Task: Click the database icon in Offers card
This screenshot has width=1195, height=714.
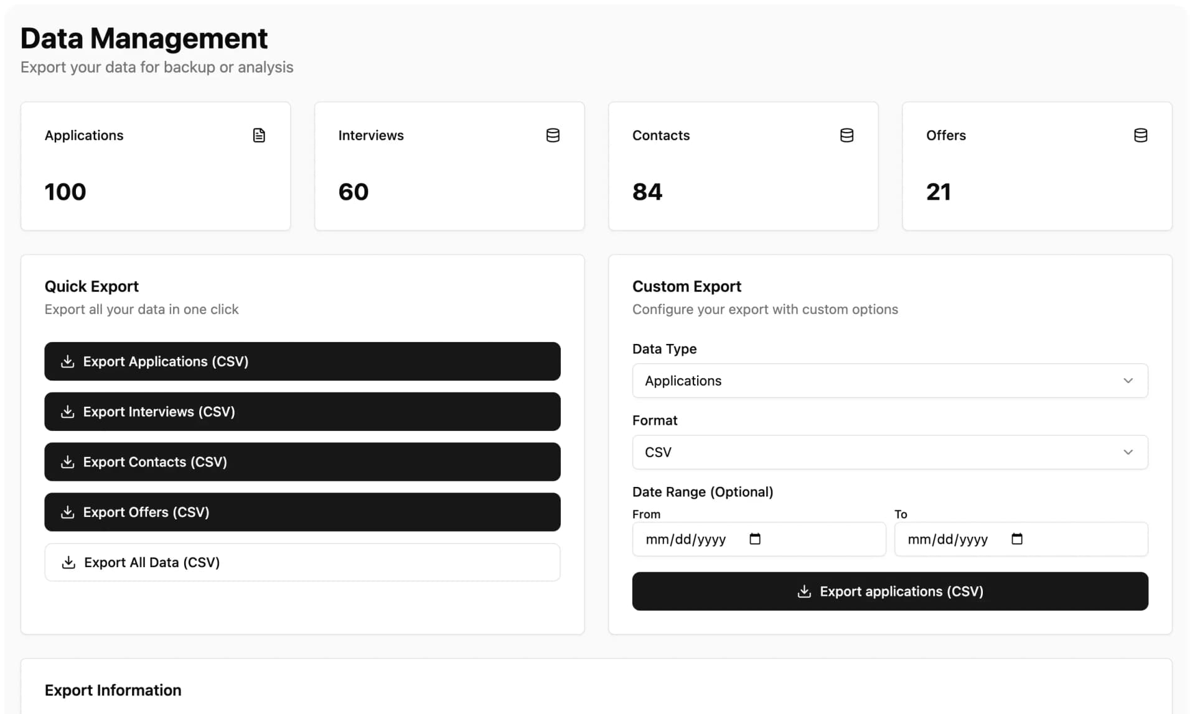Action: [x=1140, y=136]
